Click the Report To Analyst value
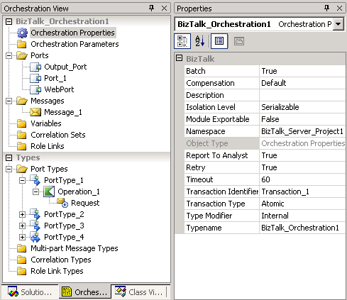 tap(302, 155)
